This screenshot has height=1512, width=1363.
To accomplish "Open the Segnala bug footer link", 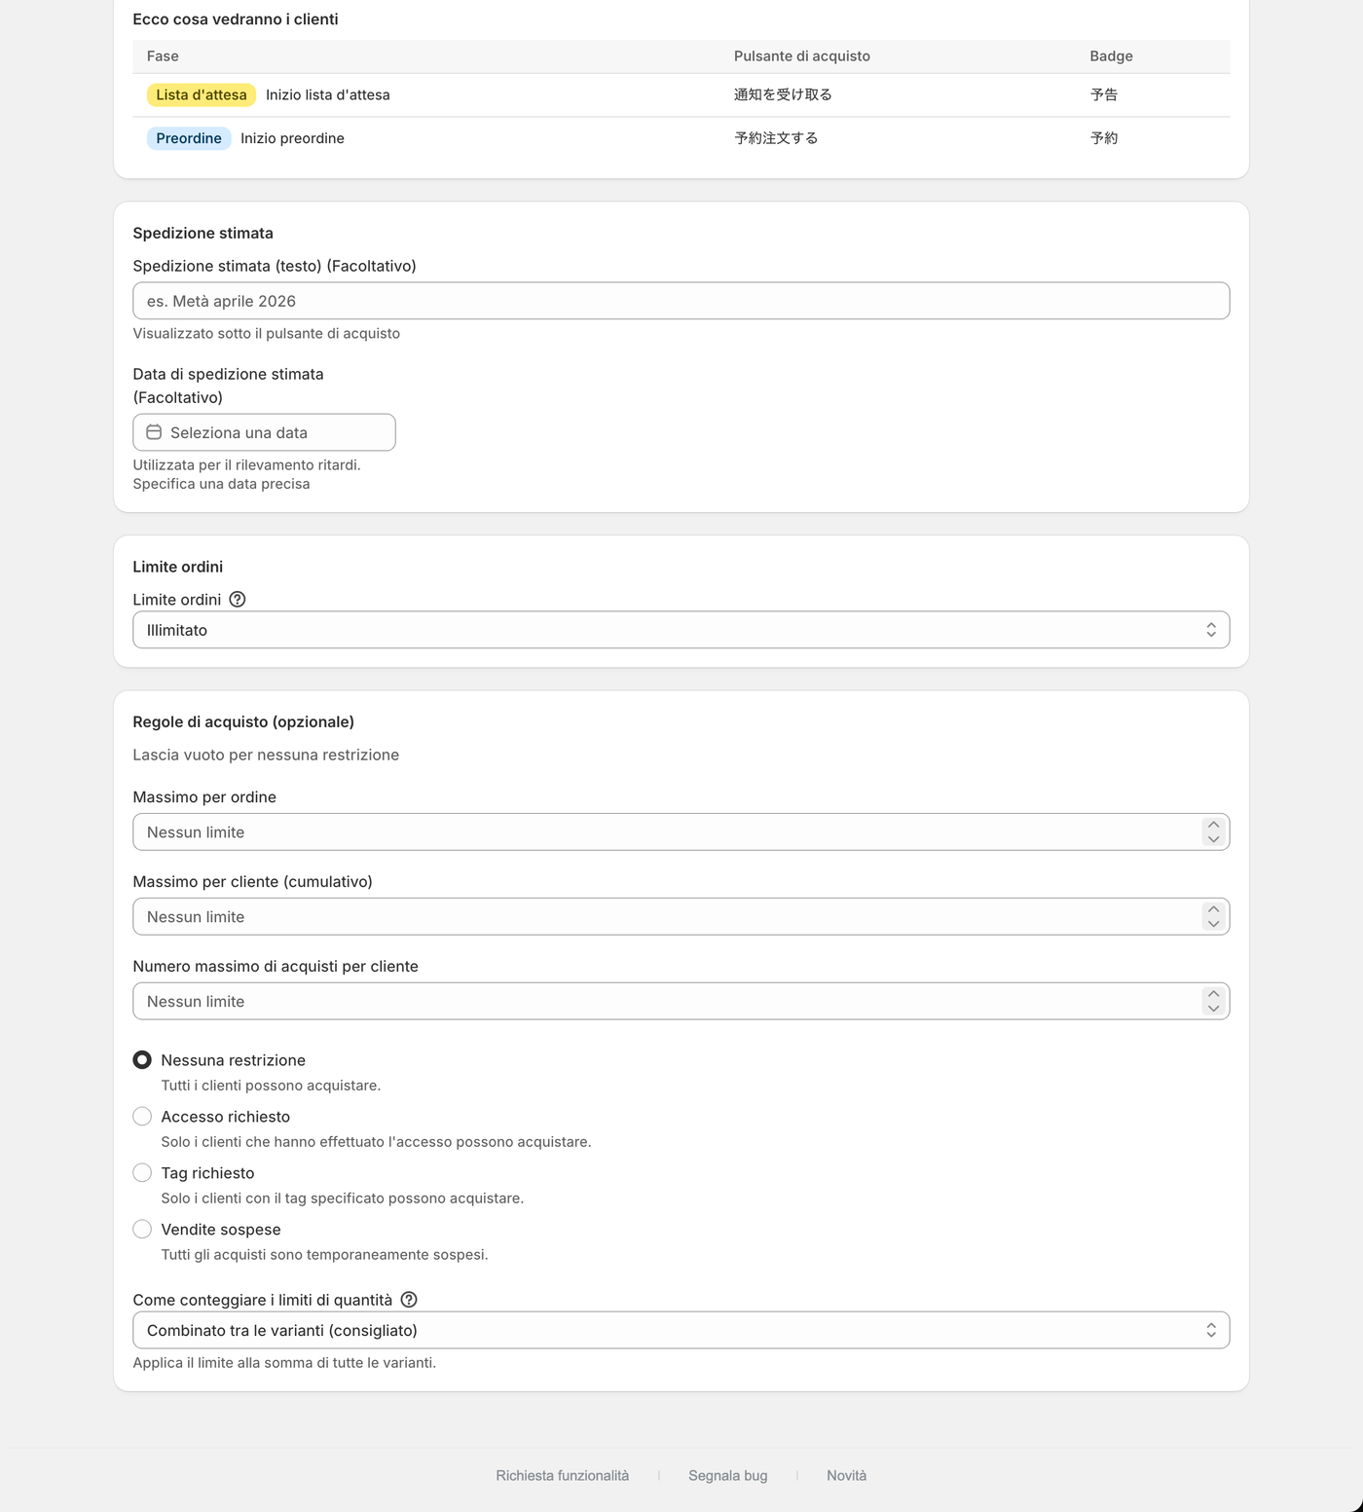I will 727,1476.
